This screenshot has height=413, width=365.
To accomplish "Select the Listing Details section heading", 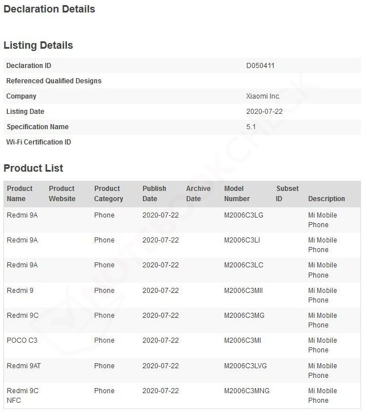I will click(38, 45).
